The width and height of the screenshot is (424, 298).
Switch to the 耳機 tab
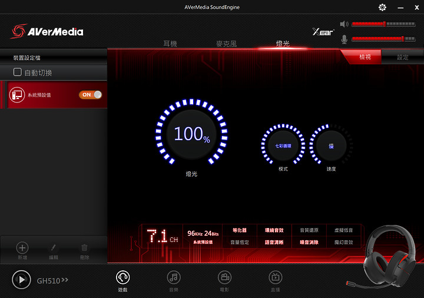tap(170, 44)
